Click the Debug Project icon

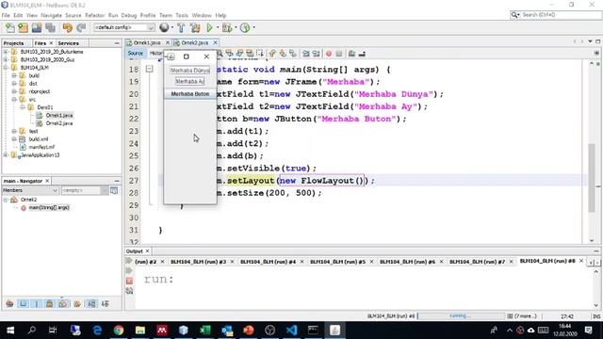click(x=227, y=27)
